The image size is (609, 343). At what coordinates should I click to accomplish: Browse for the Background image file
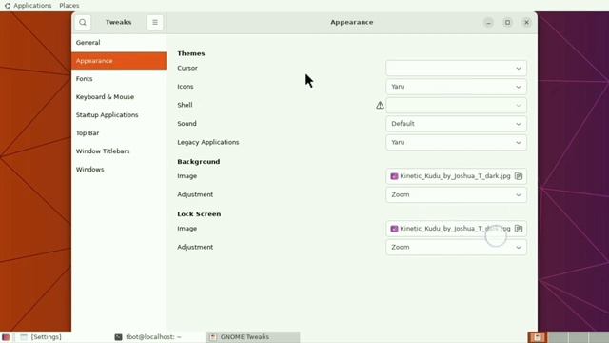[519, 176]
